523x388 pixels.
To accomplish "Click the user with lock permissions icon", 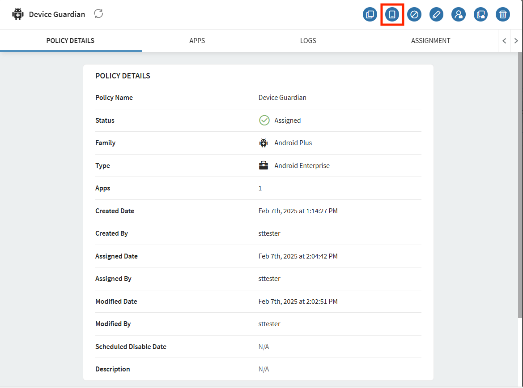I will tap(459, 14).
